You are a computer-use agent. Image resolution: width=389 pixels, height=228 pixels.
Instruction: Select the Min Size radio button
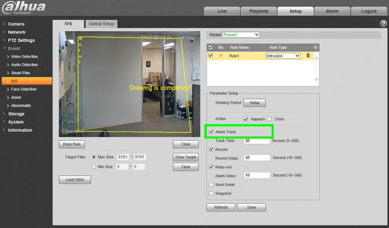click(x=94, y=167)
